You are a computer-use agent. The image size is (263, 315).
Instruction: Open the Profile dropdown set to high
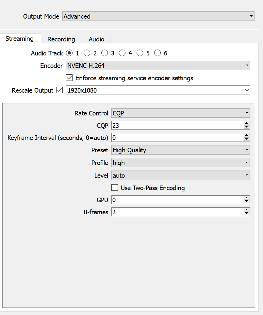tap(180, 163)
